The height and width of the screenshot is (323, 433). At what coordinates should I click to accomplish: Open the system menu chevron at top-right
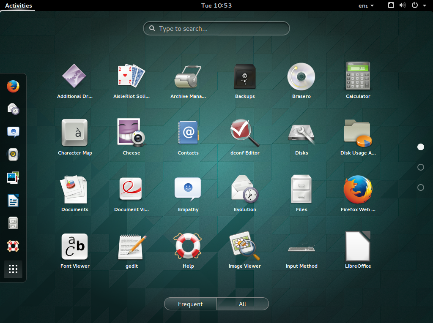425,5
